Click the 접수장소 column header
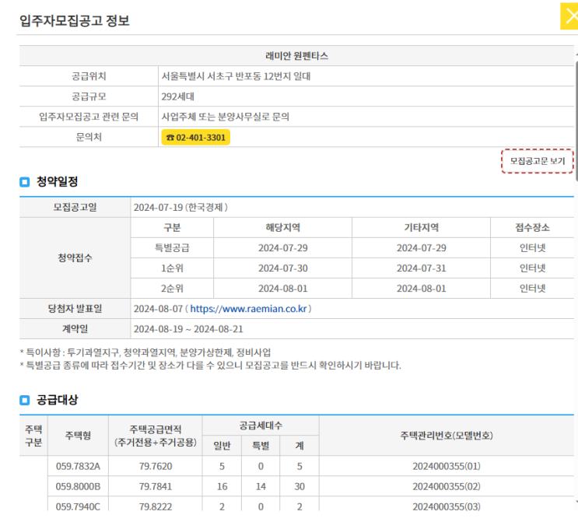 tap(532, 227)
